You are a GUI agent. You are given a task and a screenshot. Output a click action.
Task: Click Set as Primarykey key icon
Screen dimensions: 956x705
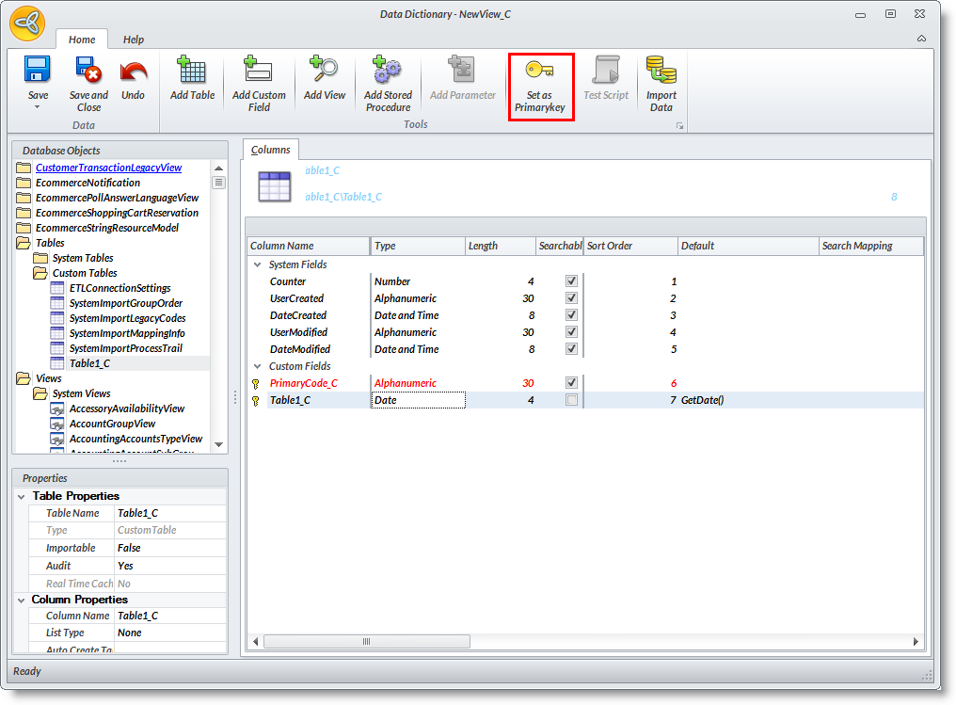[x=539, y=72]
